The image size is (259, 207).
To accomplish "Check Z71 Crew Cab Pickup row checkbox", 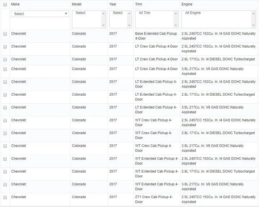I will pos(5,197).
